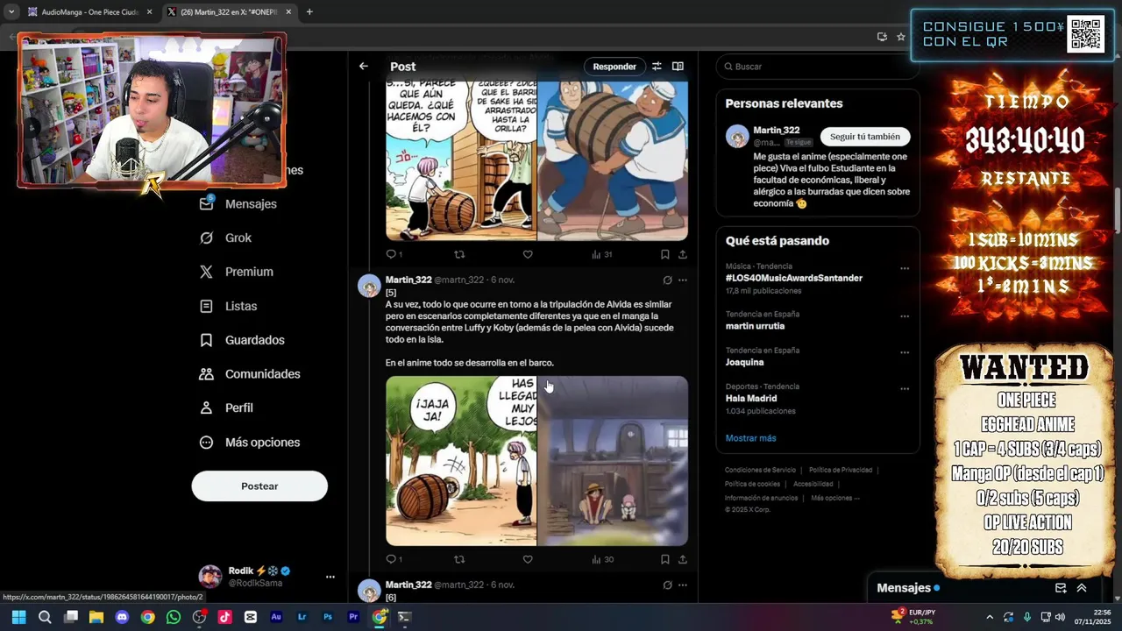
Task: Open the #LOS40MusicAwardsSantander trend
Action: coord(794,278)
